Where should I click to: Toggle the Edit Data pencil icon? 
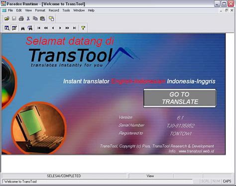pyautogui.click(x=14, y=28)
